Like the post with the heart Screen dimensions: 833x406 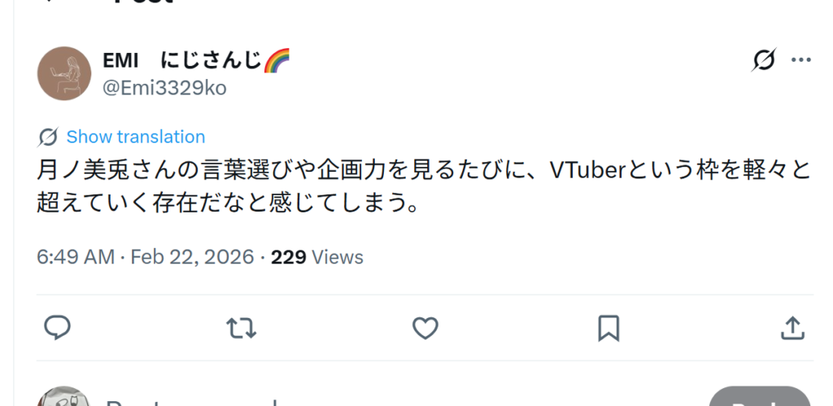pyautogui.click(x=425, y=328)
